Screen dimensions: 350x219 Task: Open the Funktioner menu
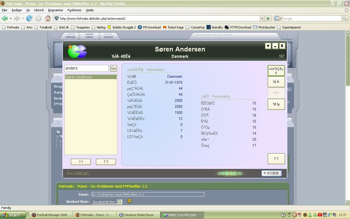(74, 10)
